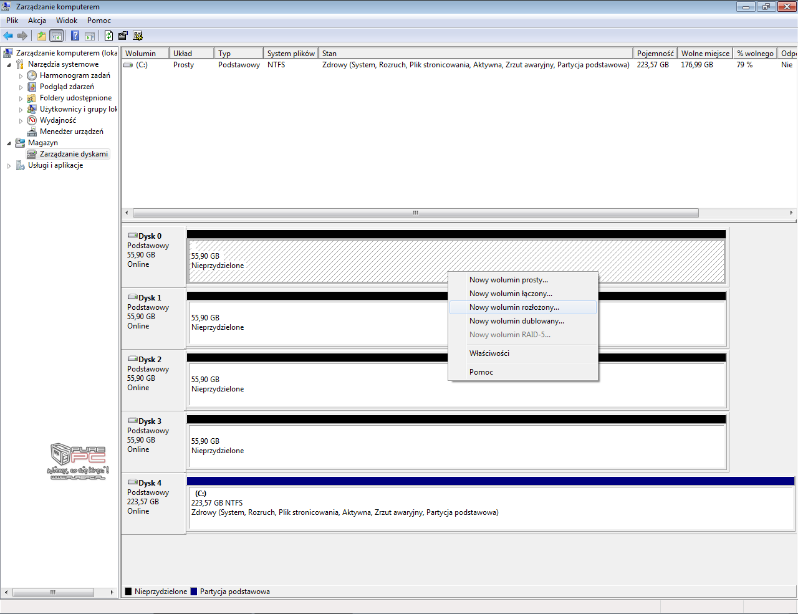Click the Dysk 4 label panel
This screenshot has width=798, height=614.
[153, 502]
